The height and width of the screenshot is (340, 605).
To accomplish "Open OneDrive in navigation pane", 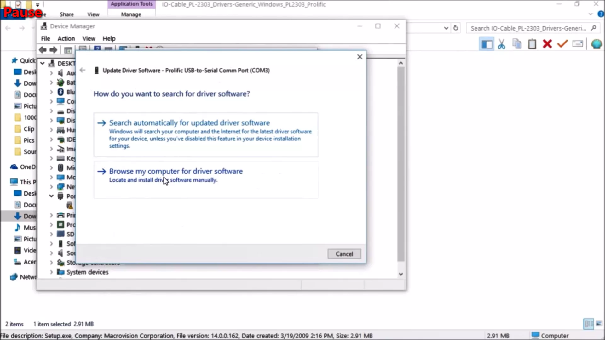I will point(23,167).
